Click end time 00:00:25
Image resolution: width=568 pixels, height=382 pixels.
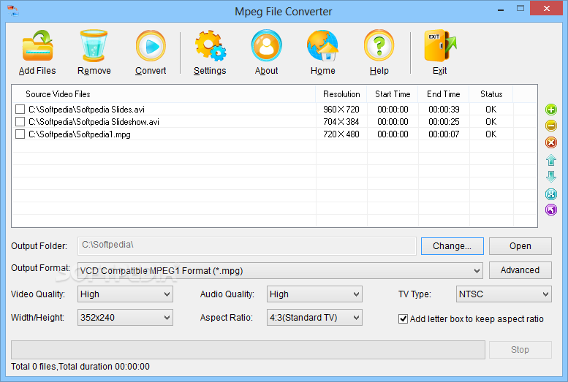coord(444,122)
